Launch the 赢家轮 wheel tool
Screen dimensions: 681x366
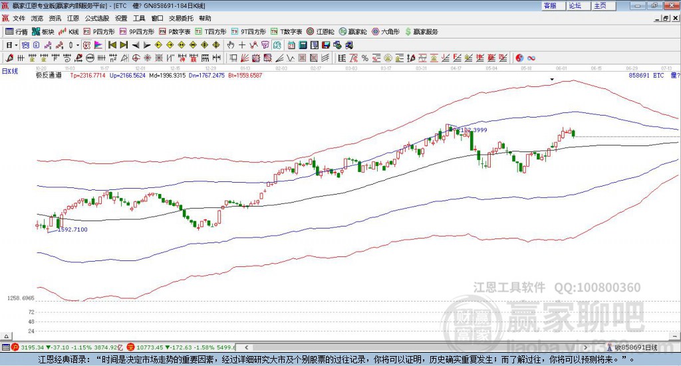[352, 32]
